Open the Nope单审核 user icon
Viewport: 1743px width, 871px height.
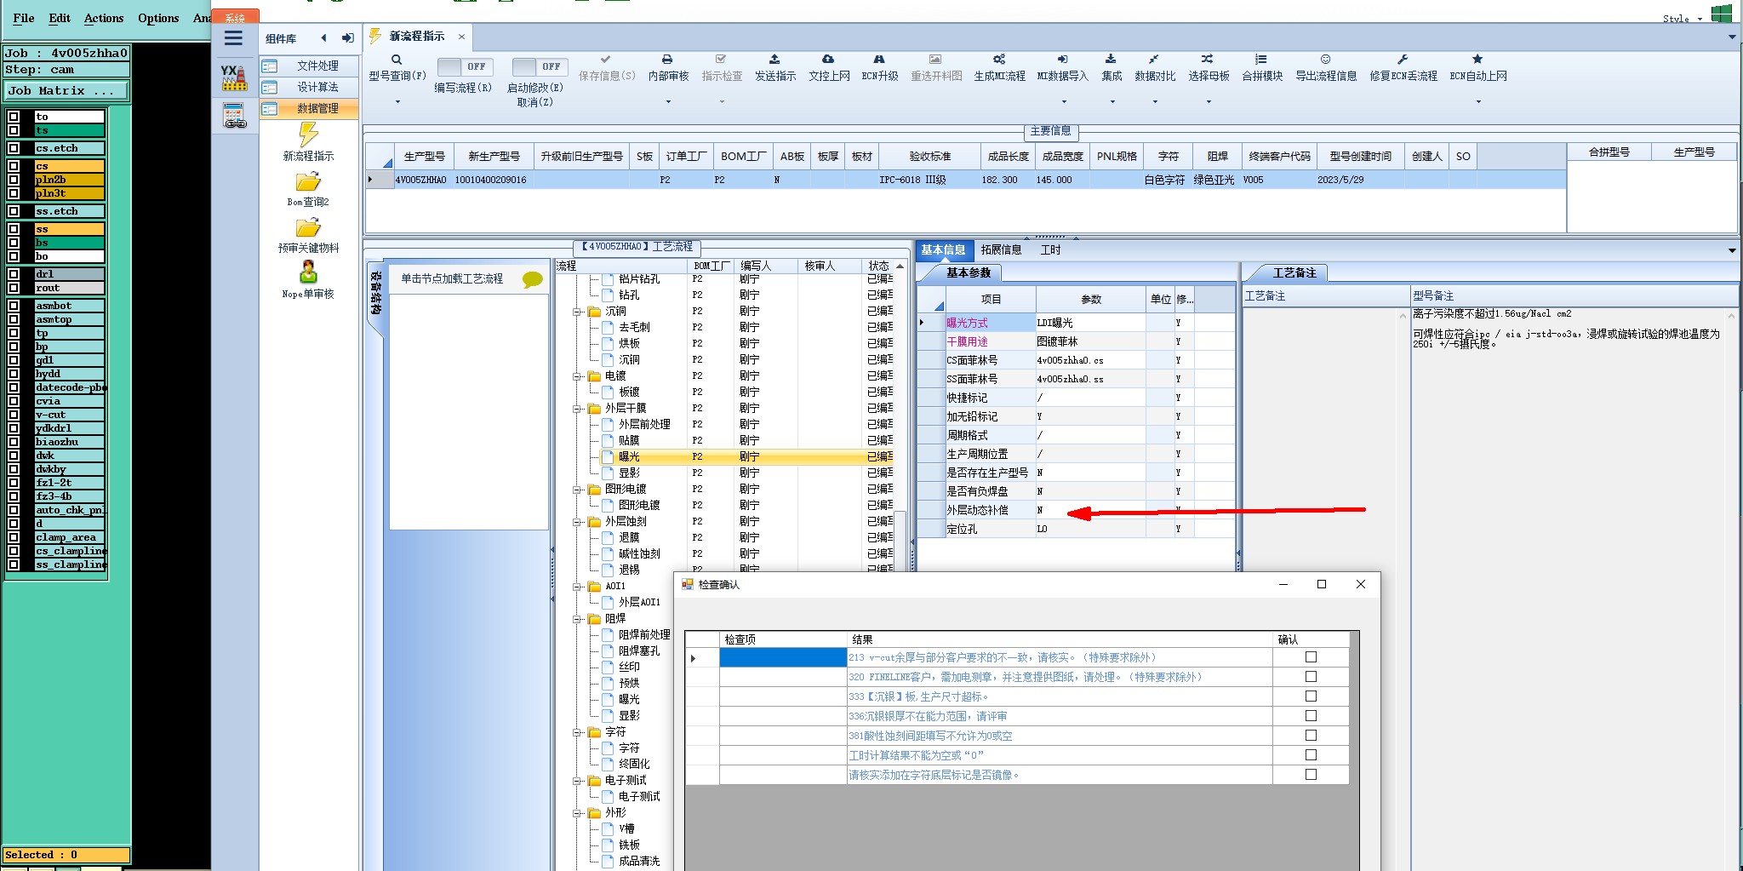[x=308, y=272]
